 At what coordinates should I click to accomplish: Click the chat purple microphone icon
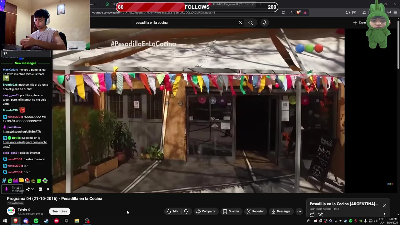pos(6,189)
